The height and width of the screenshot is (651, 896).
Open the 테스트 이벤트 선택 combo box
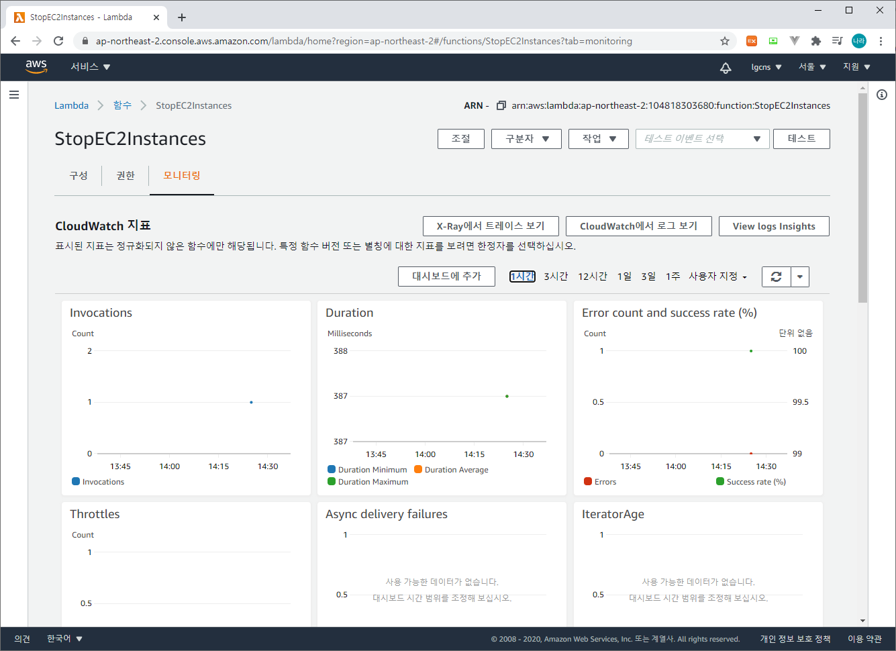click(x=702, y=139)
